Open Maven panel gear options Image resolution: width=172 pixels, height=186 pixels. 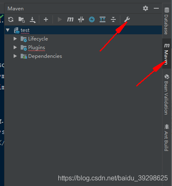click(x=146, y=8)
